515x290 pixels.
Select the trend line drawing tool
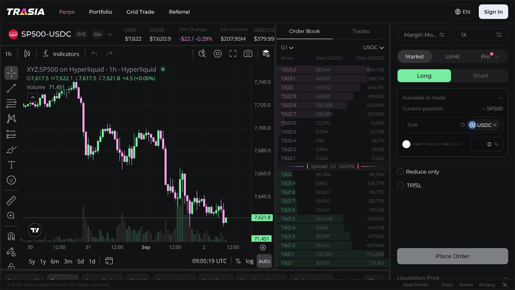(x=11, y=88)
